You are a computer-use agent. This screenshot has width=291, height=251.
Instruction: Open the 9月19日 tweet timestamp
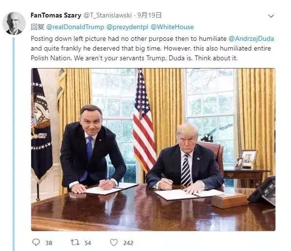[x=149, y=15]
